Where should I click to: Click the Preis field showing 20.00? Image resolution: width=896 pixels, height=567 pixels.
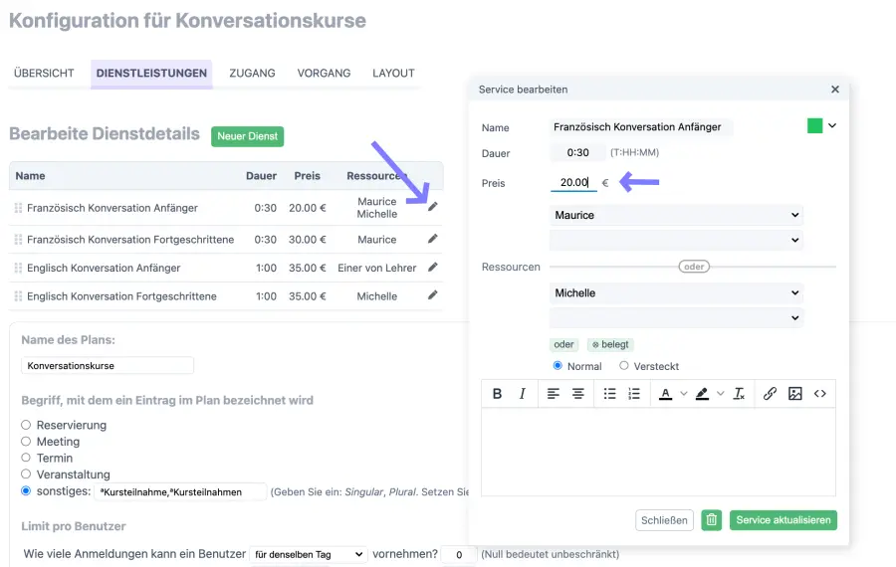coord(573,182)
